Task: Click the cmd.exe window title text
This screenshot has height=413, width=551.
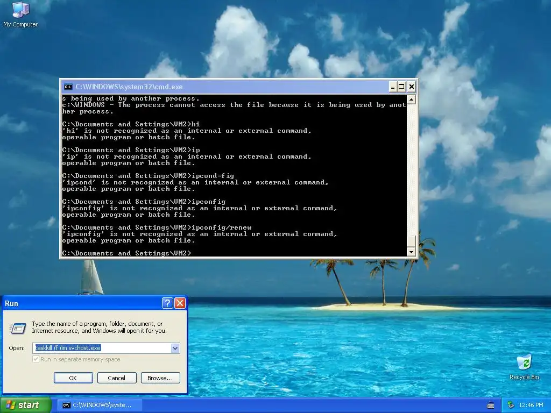Action: pyautogui.click(x=129, y=87)
